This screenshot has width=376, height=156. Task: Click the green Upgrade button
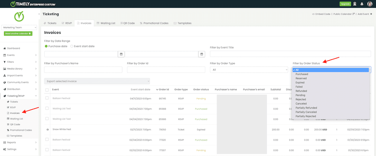pyautogui.click(x=345, y=4)
